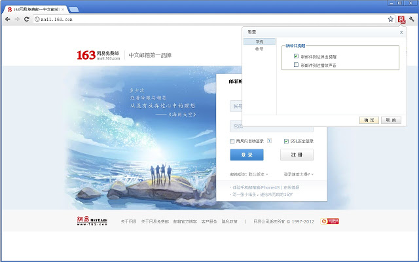Reload the page
419x262 pixels.
(26, 19)
